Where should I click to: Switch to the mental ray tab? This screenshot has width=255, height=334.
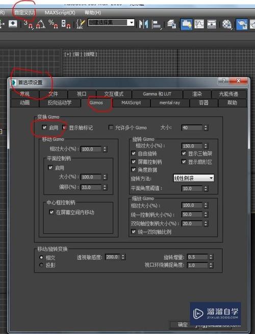click(x=170, y=103)
